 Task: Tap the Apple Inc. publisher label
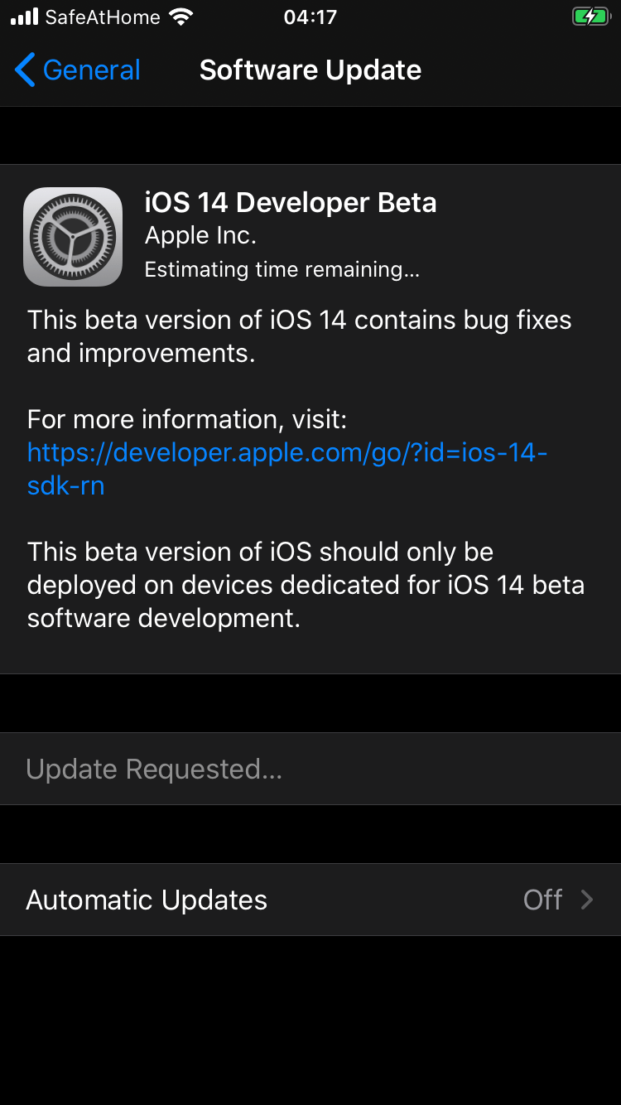pyautogui.click(x=200, y=236)
